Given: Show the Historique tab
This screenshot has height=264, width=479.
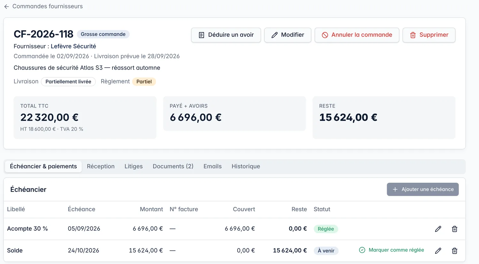Looking at the screenshot, I should [246, 166].
